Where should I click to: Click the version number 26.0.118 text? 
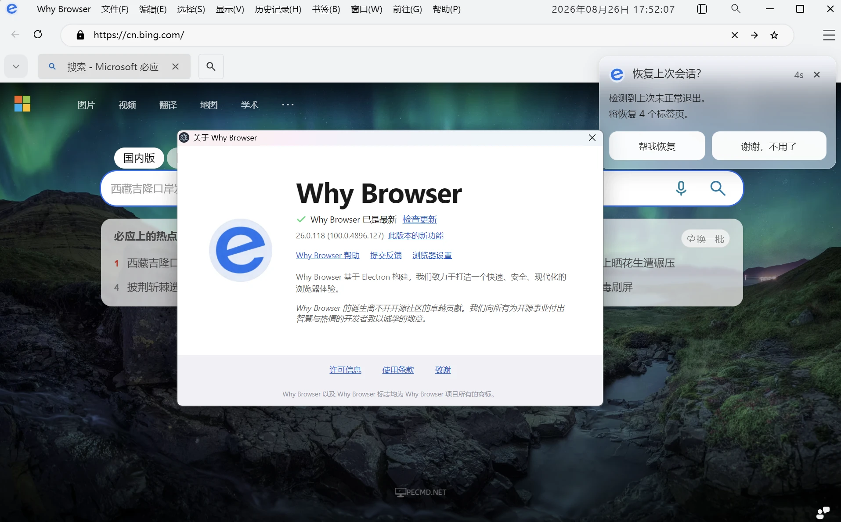(339, 236)
